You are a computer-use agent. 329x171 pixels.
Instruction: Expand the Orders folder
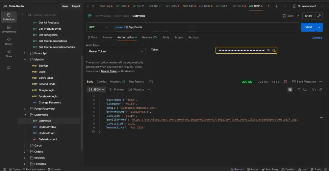(25, 152)
